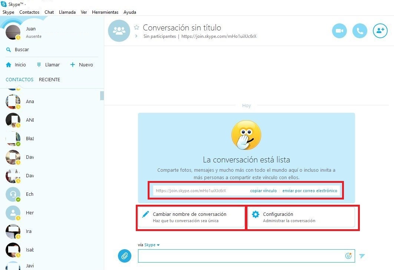Select contact named 'Isab'
Viewport: 394px width, 270px height.
(x=30, y=250)
